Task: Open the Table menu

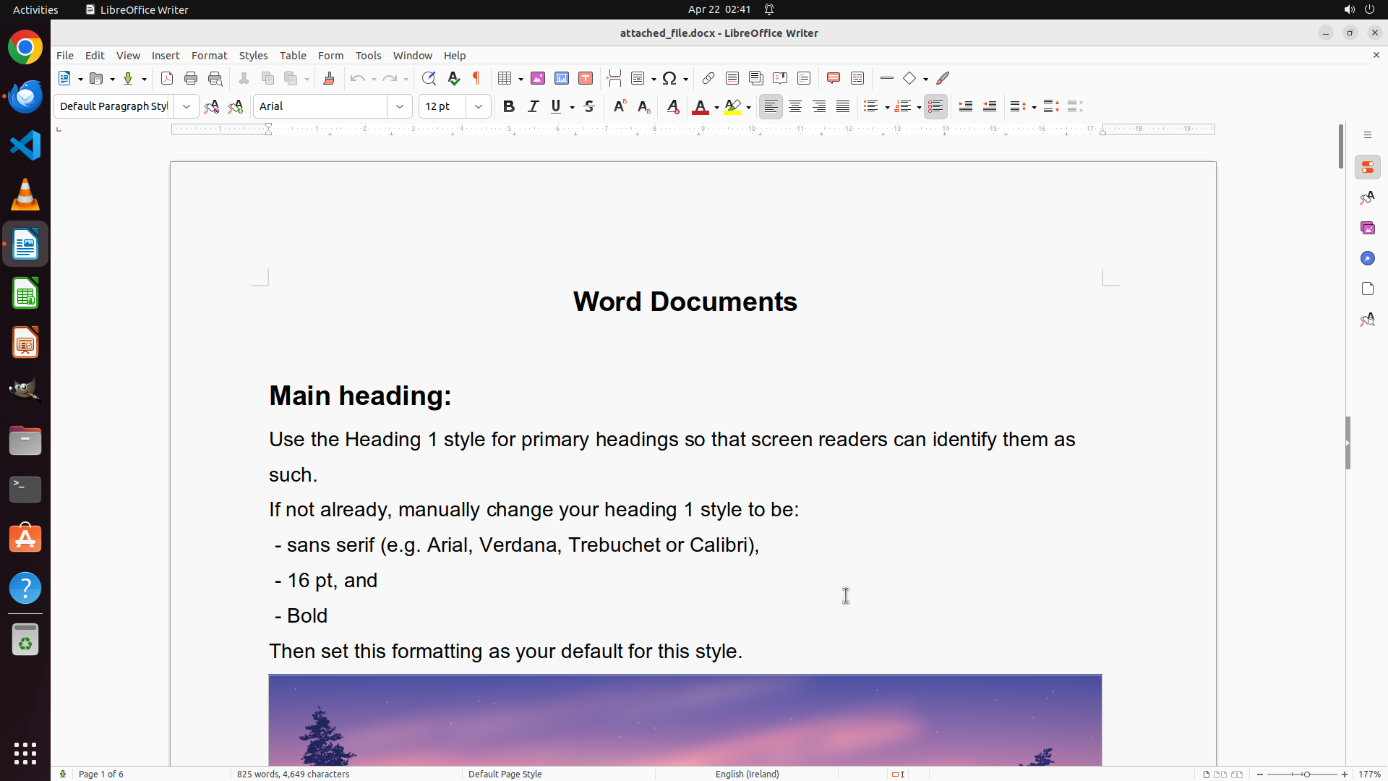Action: click(293, 56)
